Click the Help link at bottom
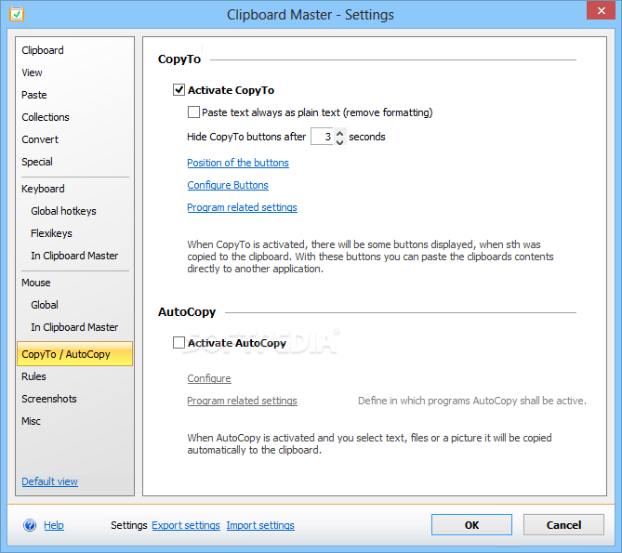 [x=54, y=525]
